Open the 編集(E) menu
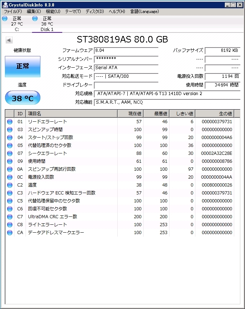The image size is (245, 309). tap(34, 12)
